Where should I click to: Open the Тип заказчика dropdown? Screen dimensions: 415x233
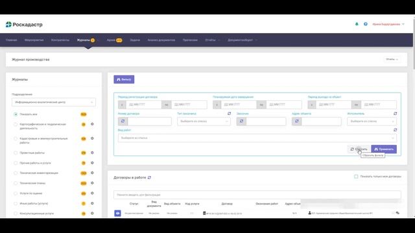pyautogui.click(x=204, y=121)
